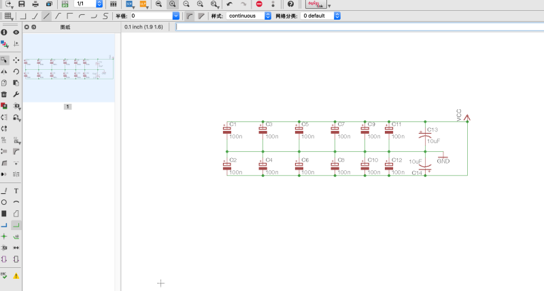Select the Group selection tool
The width and height of the screenshot is (544, 291).
[4, 60]
